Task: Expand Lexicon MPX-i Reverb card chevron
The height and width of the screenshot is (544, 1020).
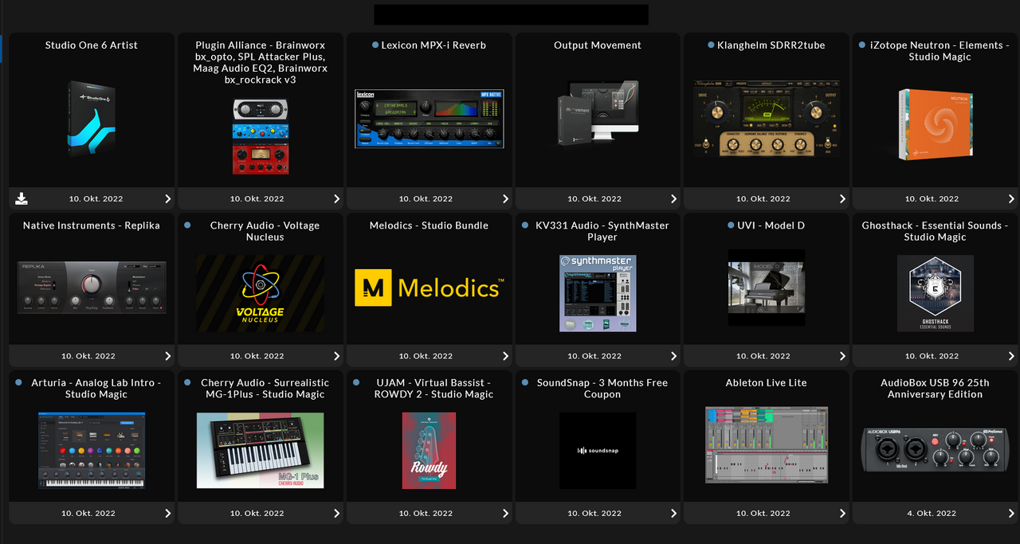Action: (x=506, y=198)
